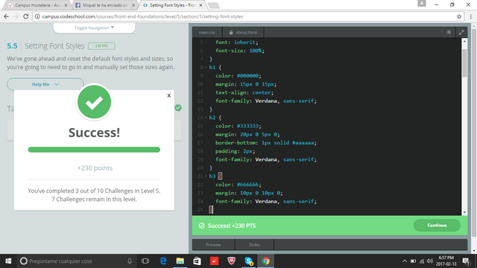The height and width of the screenshot is (268, 477).
Task: Open a new browser tab
Action: 213,5
